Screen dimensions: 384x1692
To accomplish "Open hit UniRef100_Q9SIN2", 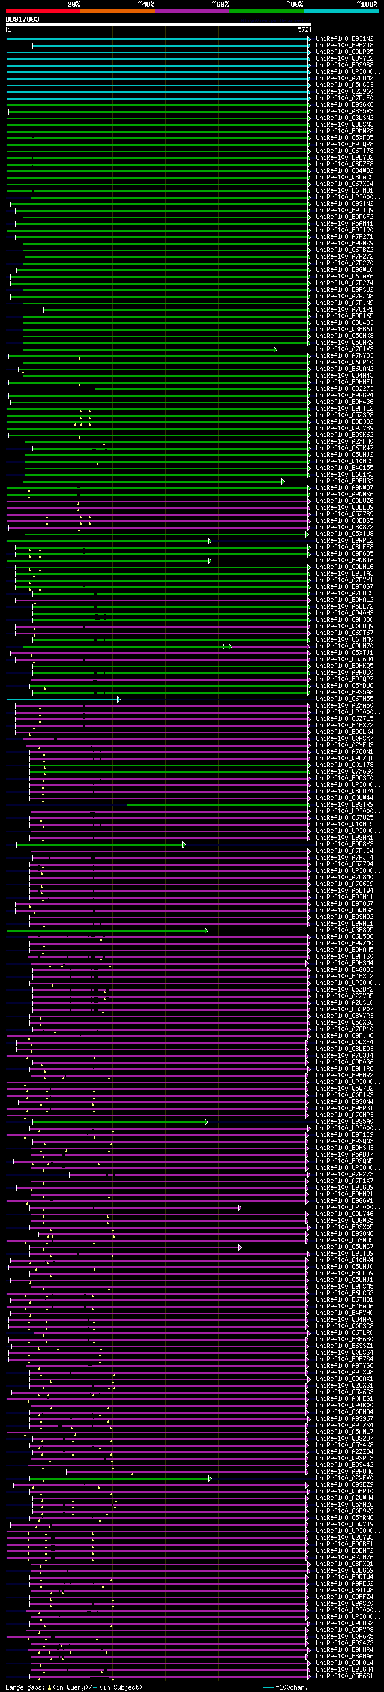I will tap(344, 203).
